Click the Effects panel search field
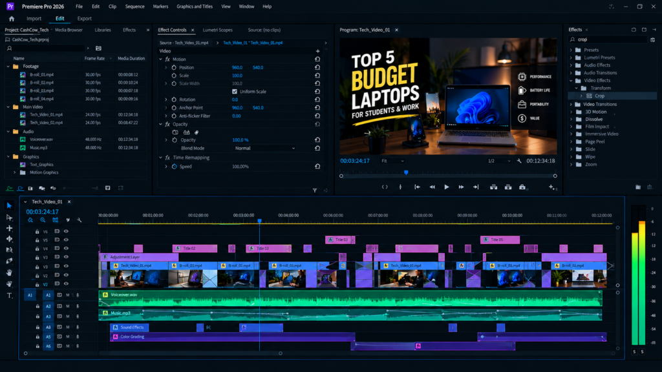The height and width of the screenshot is (372, 662). tap(608, 39)
